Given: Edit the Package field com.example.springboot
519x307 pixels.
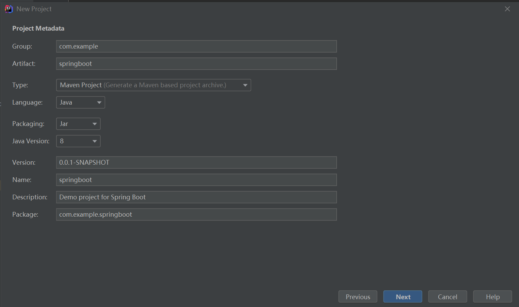Looking at the screenshot, I should click(196, 215).
